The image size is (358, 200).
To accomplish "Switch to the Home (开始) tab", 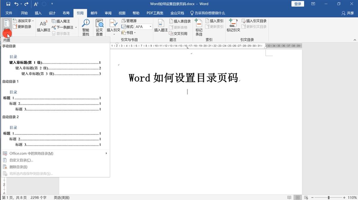I will pyautogui.click(x=24, y=13).
